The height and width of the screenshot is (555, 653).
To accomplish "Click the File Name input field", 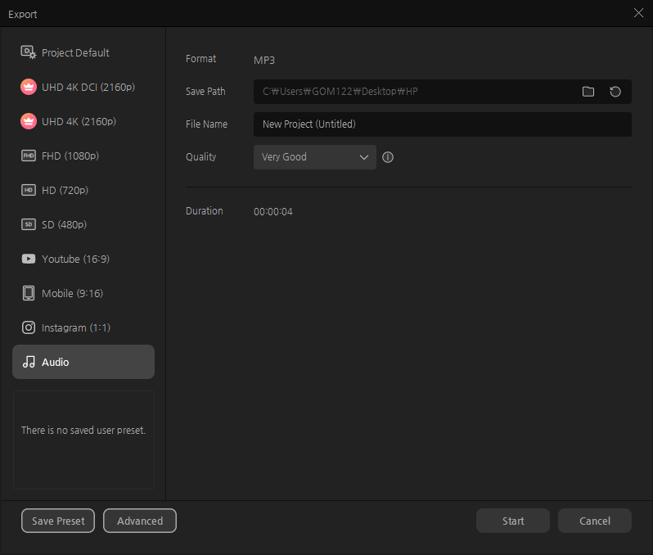I will click(x=442, y=124).
